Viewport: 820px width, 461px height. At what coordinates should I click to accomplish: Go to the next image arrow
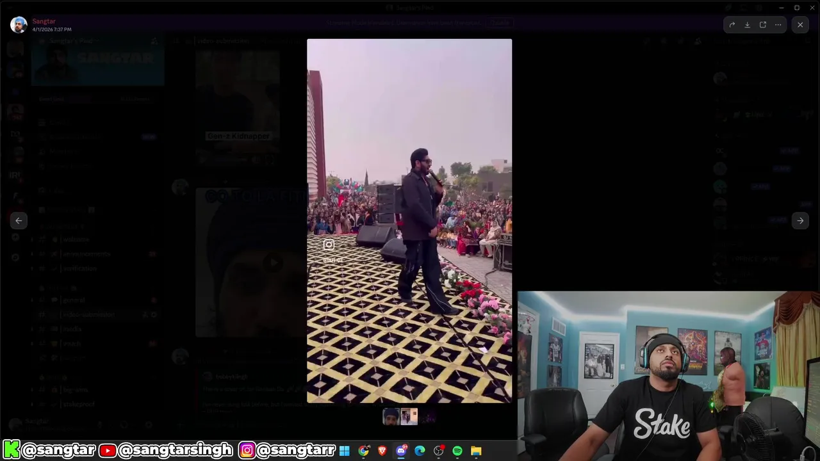[800, 220]
